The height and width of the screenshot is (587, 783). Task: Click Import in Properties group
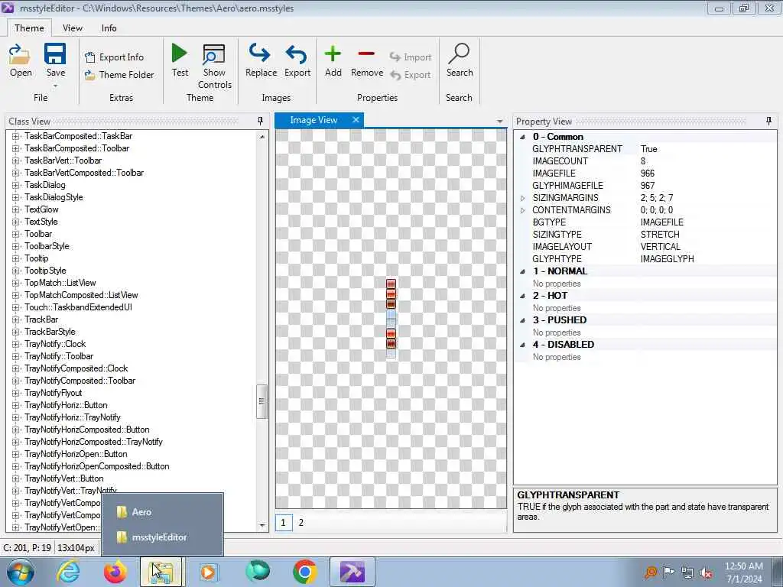click(x=411, y=57)
